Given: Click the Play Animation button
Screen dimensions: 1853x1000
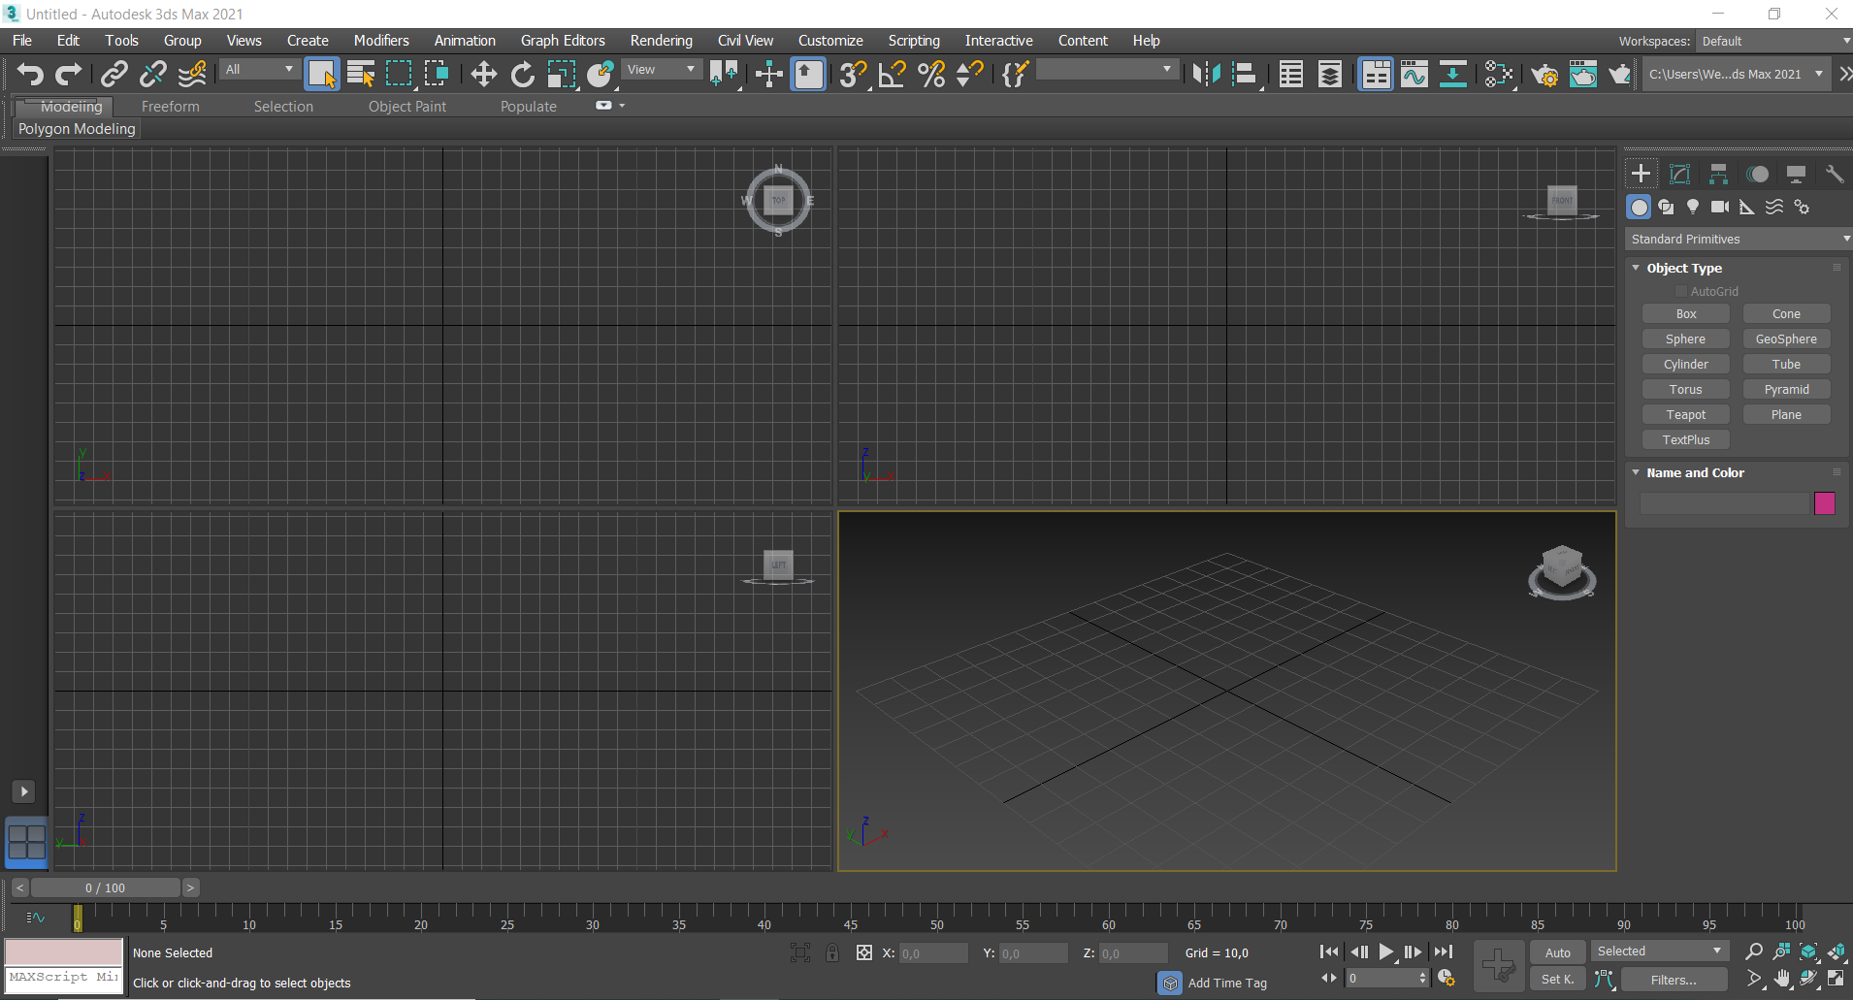Looking at the screenshot, I should (x=1385, y=952).
